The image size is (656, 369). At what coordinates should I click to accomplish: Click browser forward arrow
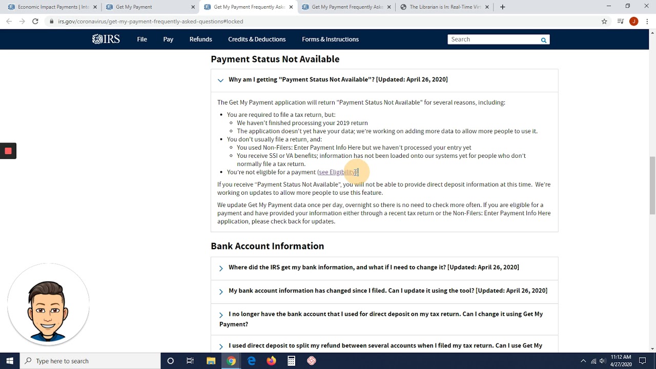coord(22,22)
